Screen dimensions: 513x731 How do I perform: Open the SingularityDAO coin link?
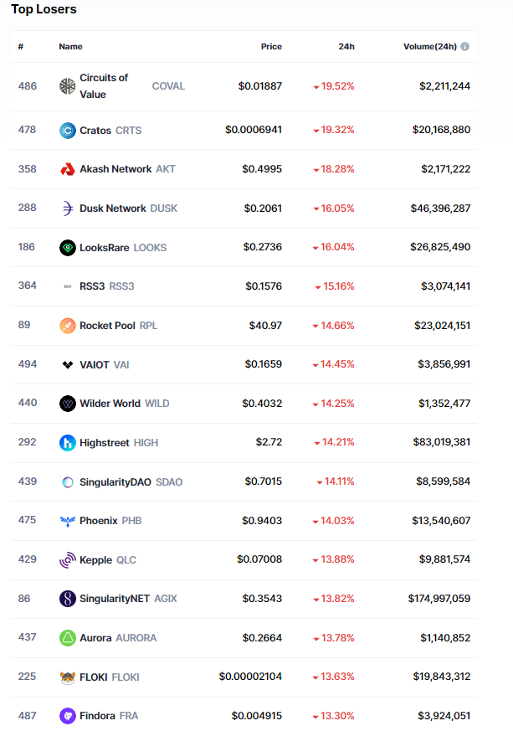point(116,482)
